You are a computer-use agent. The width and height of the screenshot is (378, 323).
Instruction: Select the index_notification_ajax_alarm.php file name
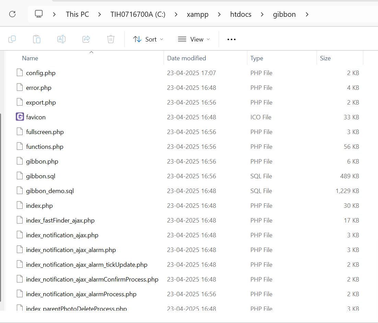71,250
